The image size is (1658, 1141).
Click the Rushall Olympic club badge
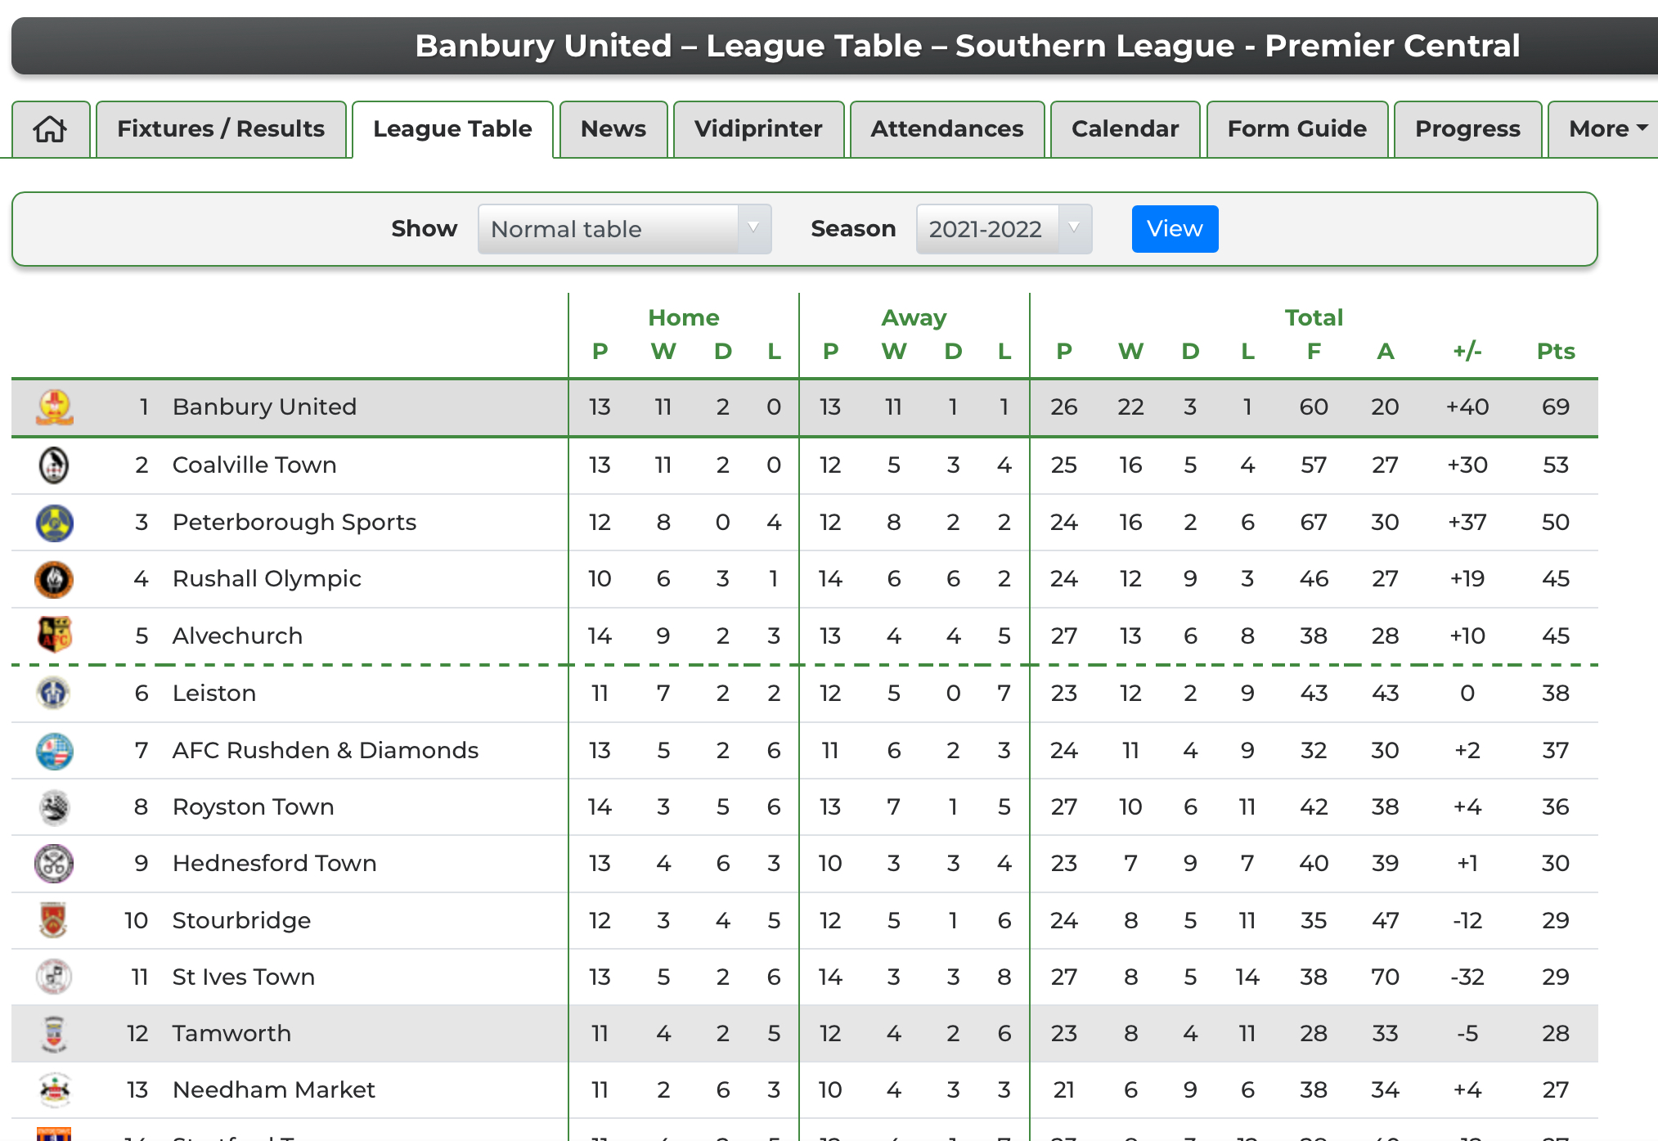click(54, 580)
